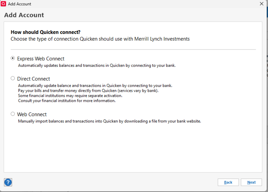Click the bold 'Add Account' page heading

click(x=24, y=15)
